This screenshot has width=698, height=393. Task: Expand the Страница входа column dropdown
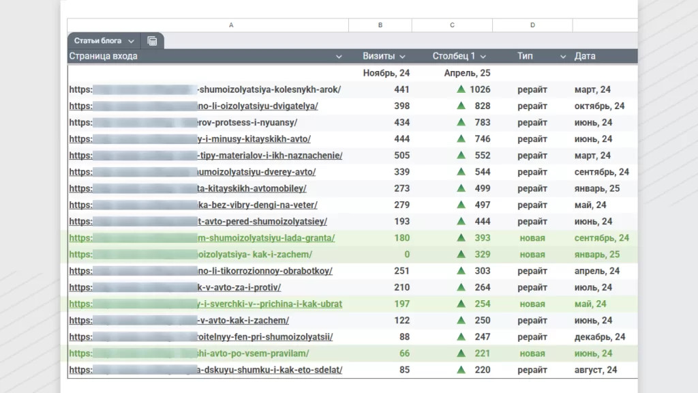339,57
